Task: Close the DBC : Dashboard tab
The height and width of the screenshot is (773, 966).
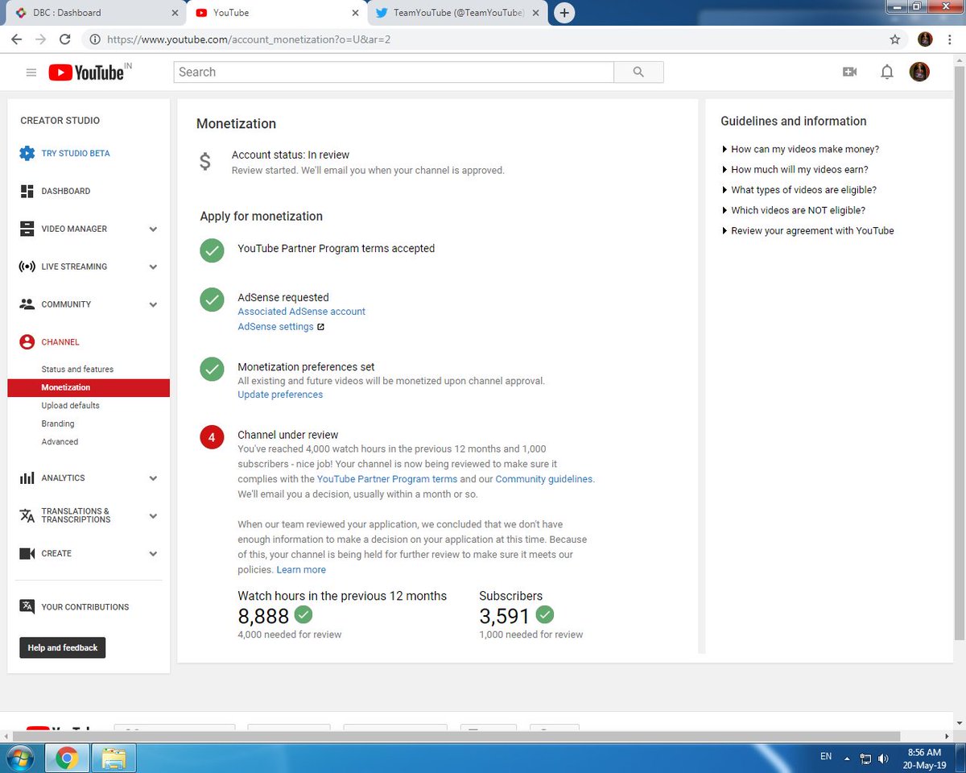Action: pos(175,13)
